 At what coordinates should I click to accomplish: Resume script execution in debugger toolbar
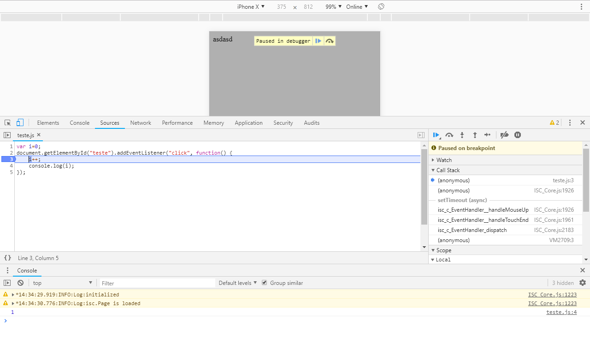pyautogui.click(x=436, y=135)
